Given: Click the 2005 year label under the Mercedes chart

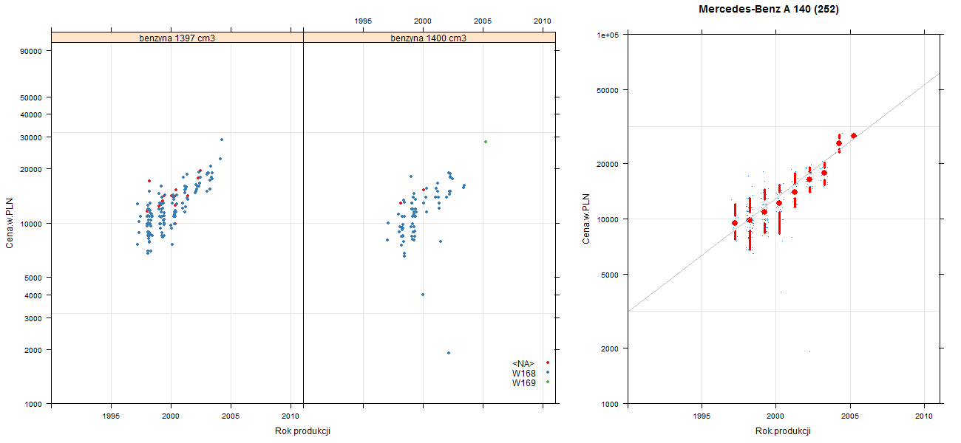Looking at the screenshot, I should coord(850,416).
